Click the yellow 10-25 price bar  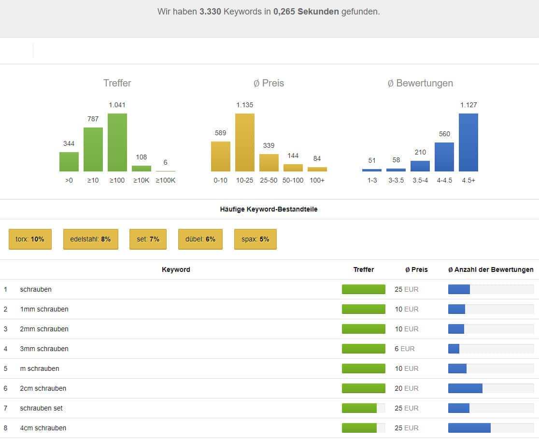pyautogui.click(x=244, y=142)
